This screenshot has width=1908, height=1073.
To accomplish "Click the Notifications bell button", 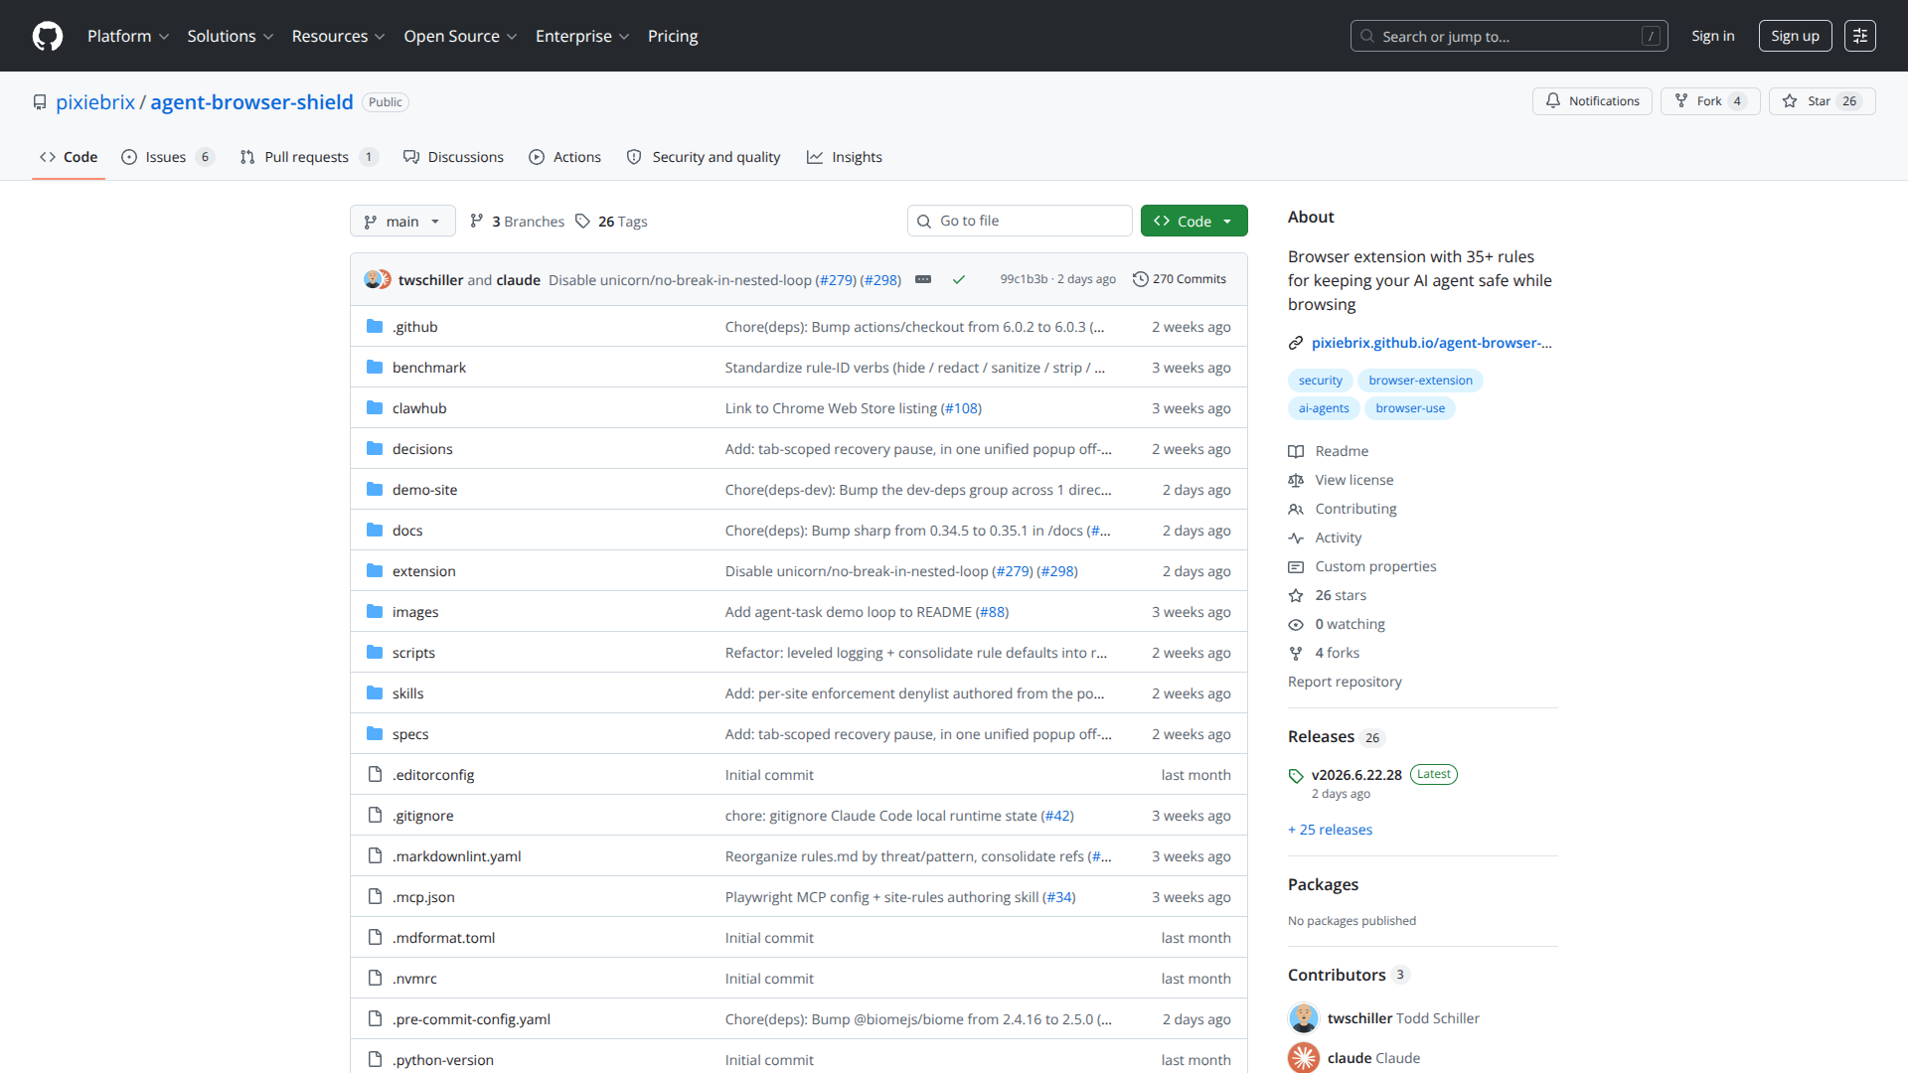I will tap(1592, 101).
